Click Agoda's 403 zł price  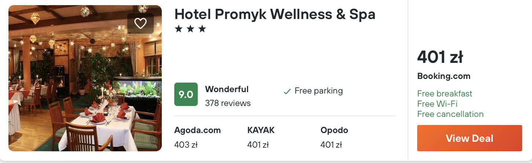click(x=186, y=145)
